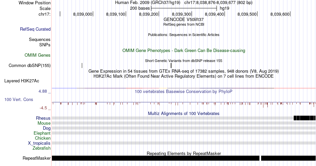Click Repeating Elements by RepeatMasker title

184,153
